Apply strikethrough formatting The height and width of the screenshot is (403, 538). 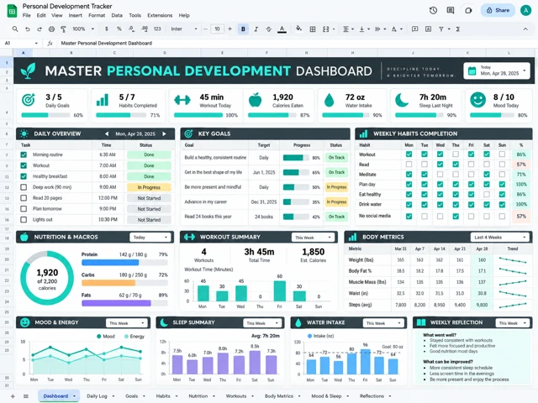click(x=269, y=29)
